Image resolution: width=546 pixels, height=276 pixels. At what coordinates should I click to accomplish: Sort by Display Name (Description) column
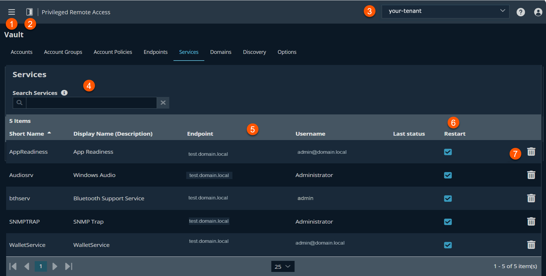(x=113, y=134)
